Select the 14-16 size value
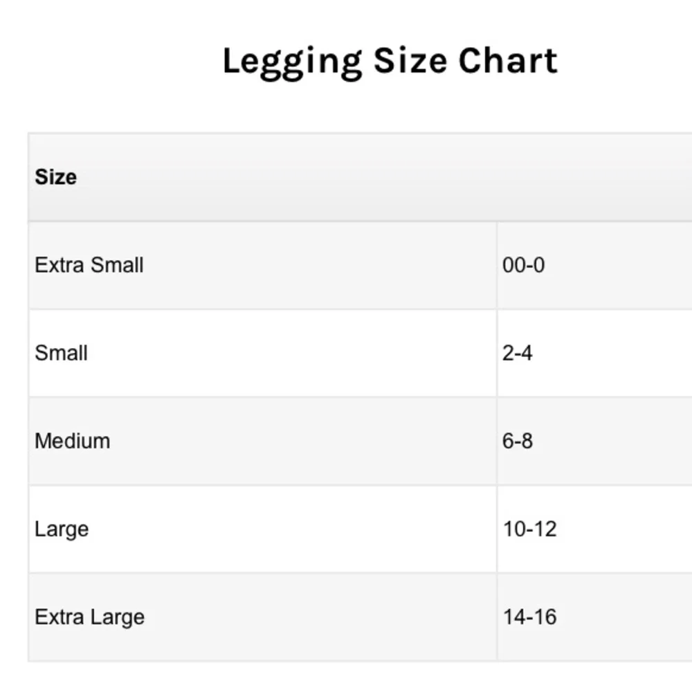This screenshot has width=692, height=692. pyautogui.click(x=529, y=617)
